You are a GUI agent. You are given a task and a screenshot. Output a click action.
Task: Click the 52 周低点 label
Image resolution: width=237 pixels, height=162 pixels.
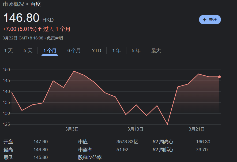163,150
